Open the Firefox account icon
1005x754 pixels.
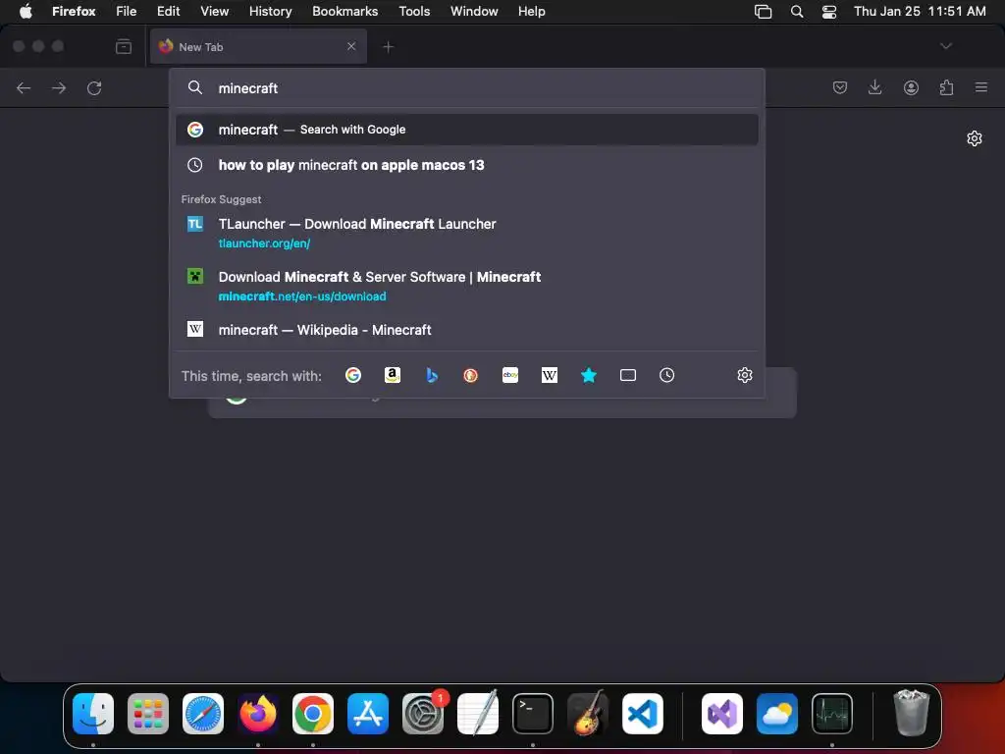[911, 87]
